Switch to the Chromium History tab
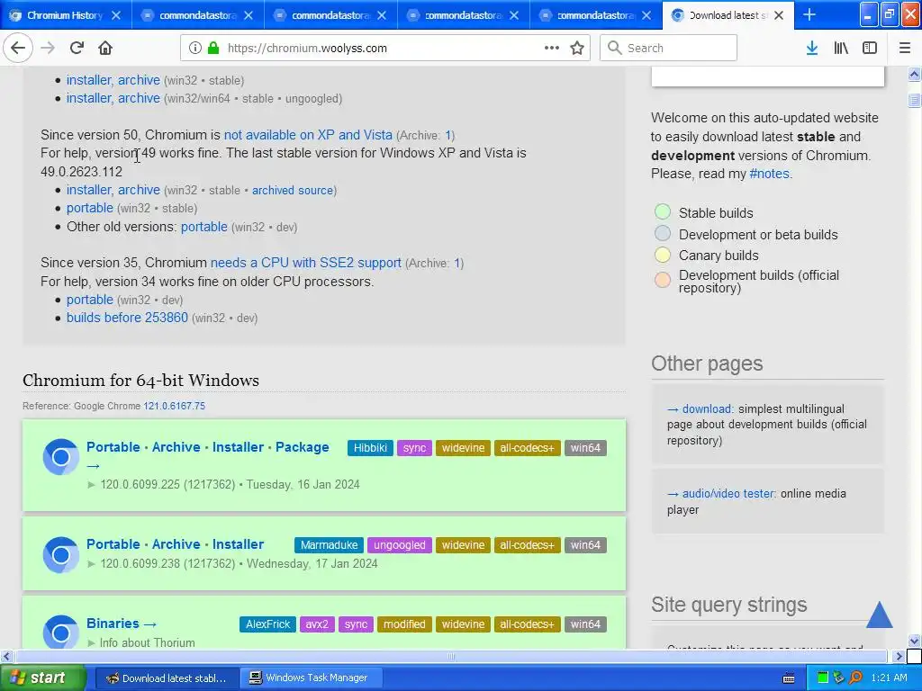Viewport: 922px width, 691px height. click(x=65, y=15)
